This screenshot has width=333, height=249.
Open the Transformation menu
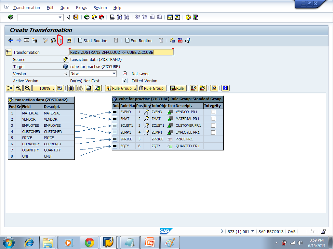tap(26, 7)
